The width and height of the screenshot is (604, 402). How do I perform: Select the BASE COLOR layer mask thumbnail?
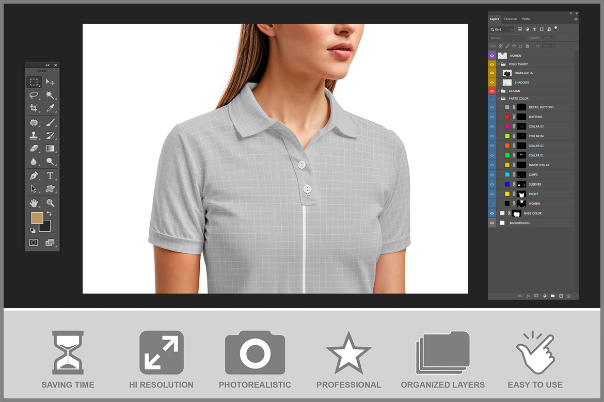516,213
